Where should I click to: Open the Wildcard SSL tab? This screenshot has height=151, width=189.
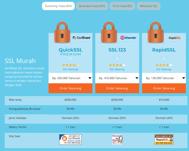[x=149, y=6]
